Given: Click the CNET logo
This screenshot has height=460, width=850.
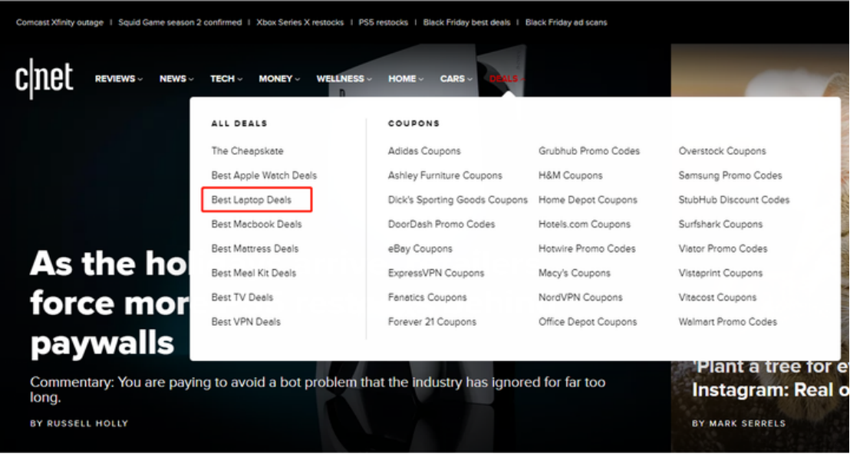Looking at the screenshot, I should [44, 78].
